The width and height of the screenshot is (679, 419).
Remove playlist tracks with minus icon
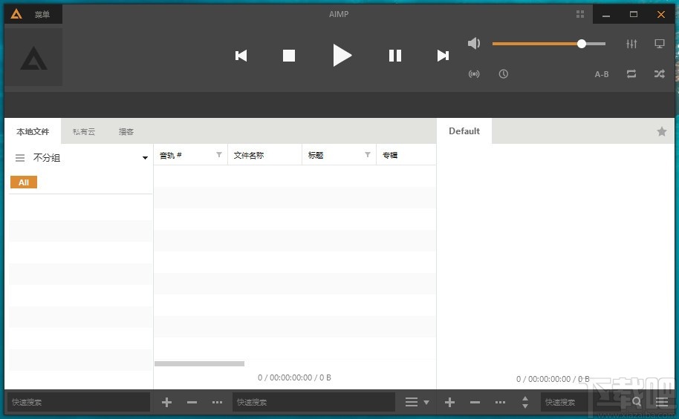(x=475, y=403)
